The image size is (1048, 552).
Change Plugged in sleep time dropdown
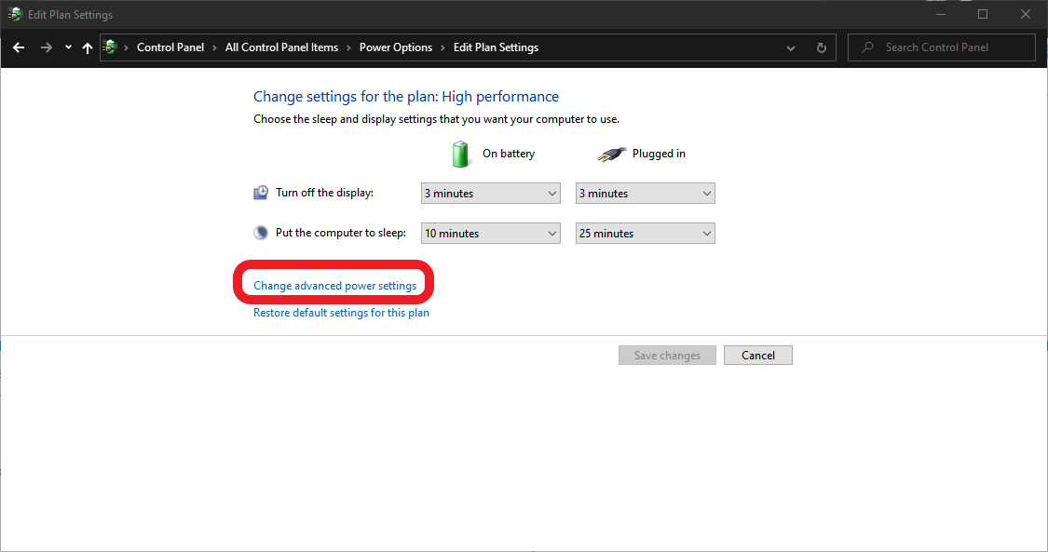[x=645, y=234]
